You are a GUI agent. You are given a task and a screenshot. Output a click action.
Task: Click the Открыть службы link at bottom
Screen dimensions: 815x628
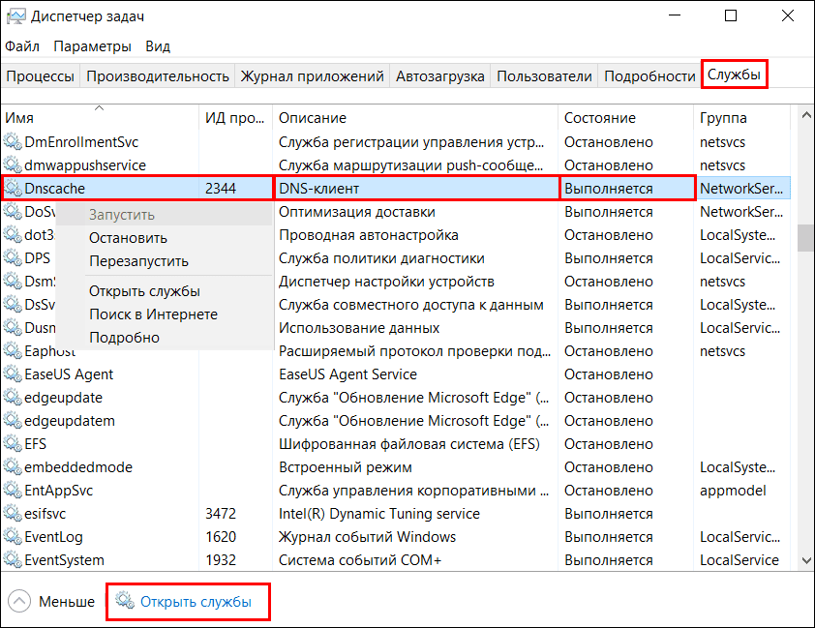196,602
